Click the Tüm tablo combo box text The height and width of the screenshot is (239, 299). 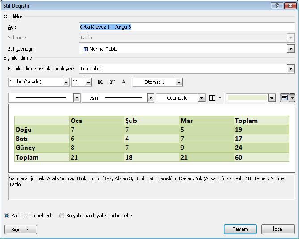[x=91, y=69]
